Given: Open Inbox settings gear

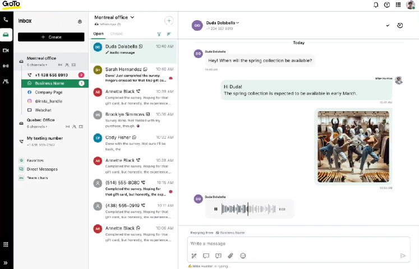Looking at the screenshot, I should click(80, 22).
